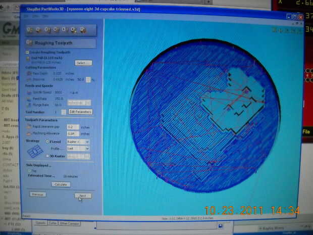Image resolution: width=313 pixels, height=235 pixels.
Task: Select the Z Level strategy radio button
Action: point(47,142)
